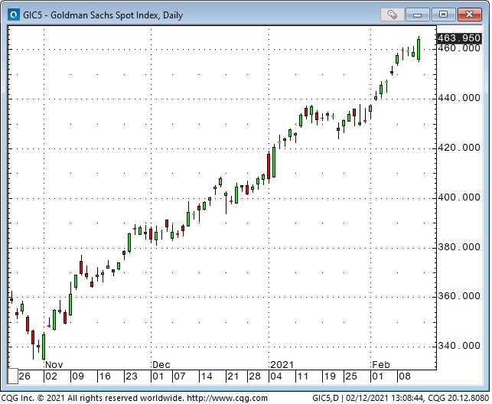Click the Feb month label on time axis

(x=381, y=364)
